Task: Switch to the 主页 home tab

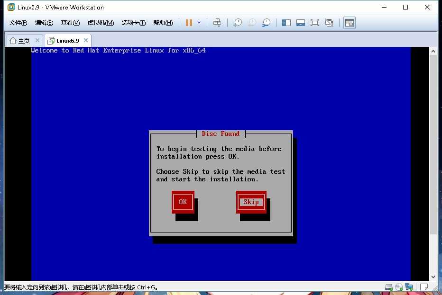Action: (20, 41)
